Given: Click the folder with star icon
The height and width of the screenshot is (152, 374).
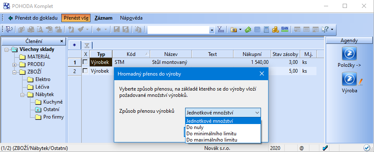Looking at the screenshot, I should [234, 29].
